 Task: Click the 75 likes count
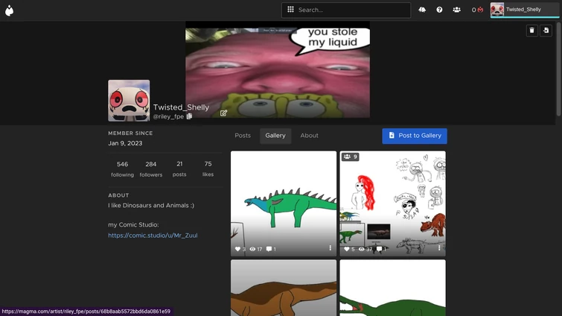[x=208, y=168]
